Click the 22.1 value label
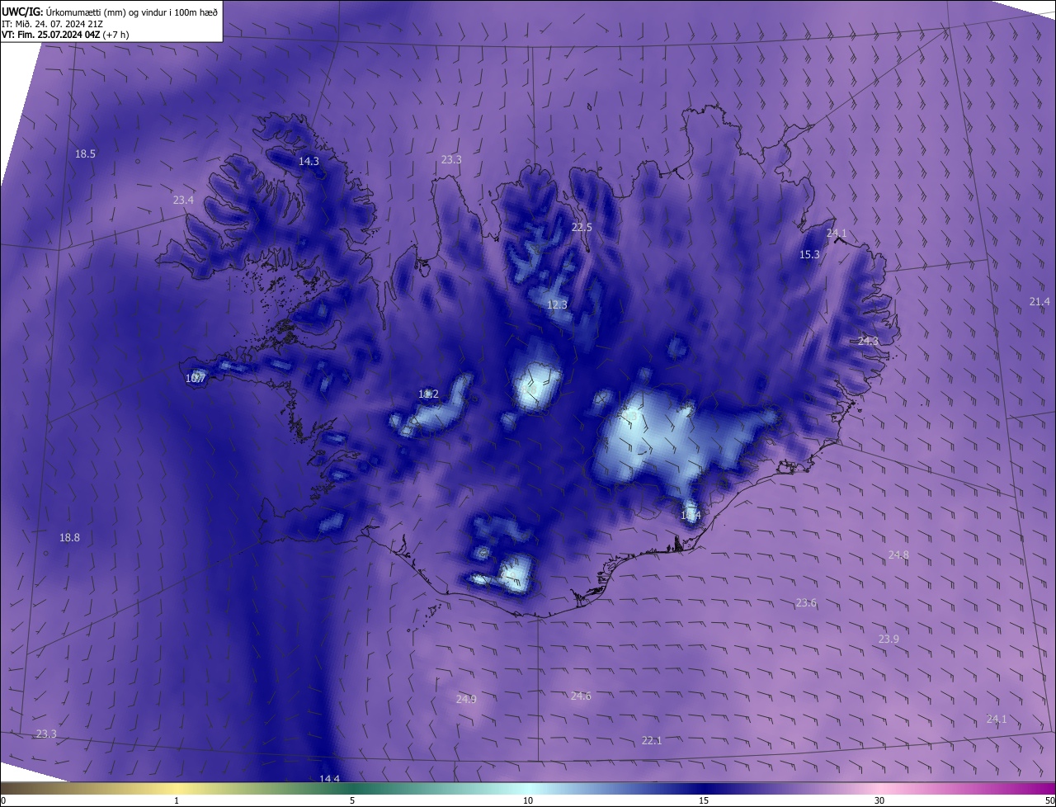Screen dimensions: 1056x807 tap(652, 741)
